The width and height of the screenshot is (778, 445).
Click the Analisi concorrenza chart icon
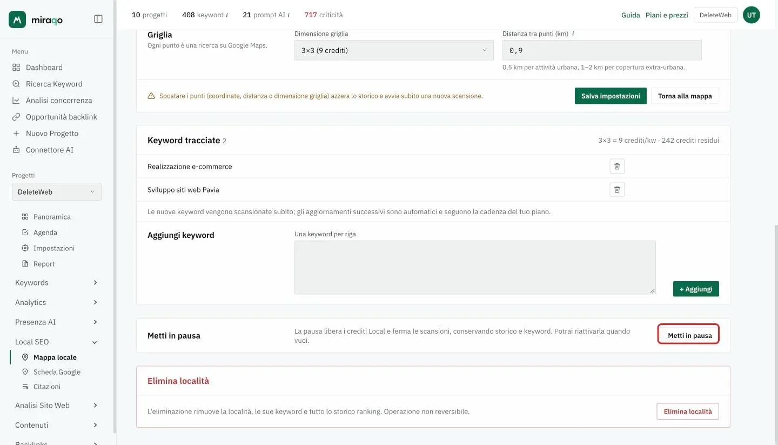16,101
